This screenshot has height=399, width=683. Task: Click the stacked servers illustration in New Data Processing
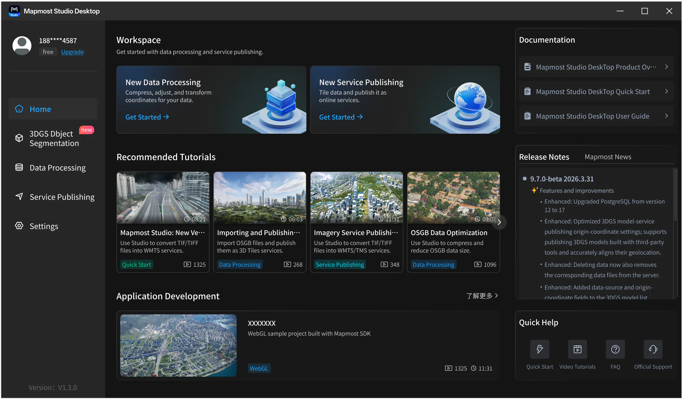(x=274, y=106)
